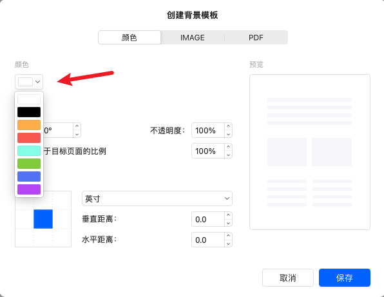The image size is (384, 297).
Task: Click the preview page thumbnail
Action: point(310,152)
